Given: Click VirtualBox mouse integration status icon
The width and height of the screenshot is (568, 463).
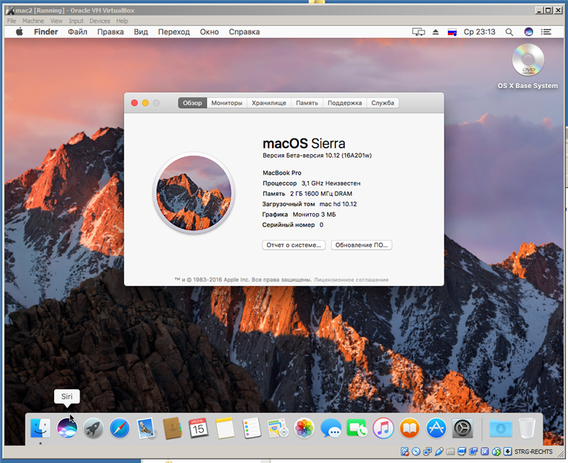Looking at the screenshot, I should pyautogui.click(x=496, y=452).
